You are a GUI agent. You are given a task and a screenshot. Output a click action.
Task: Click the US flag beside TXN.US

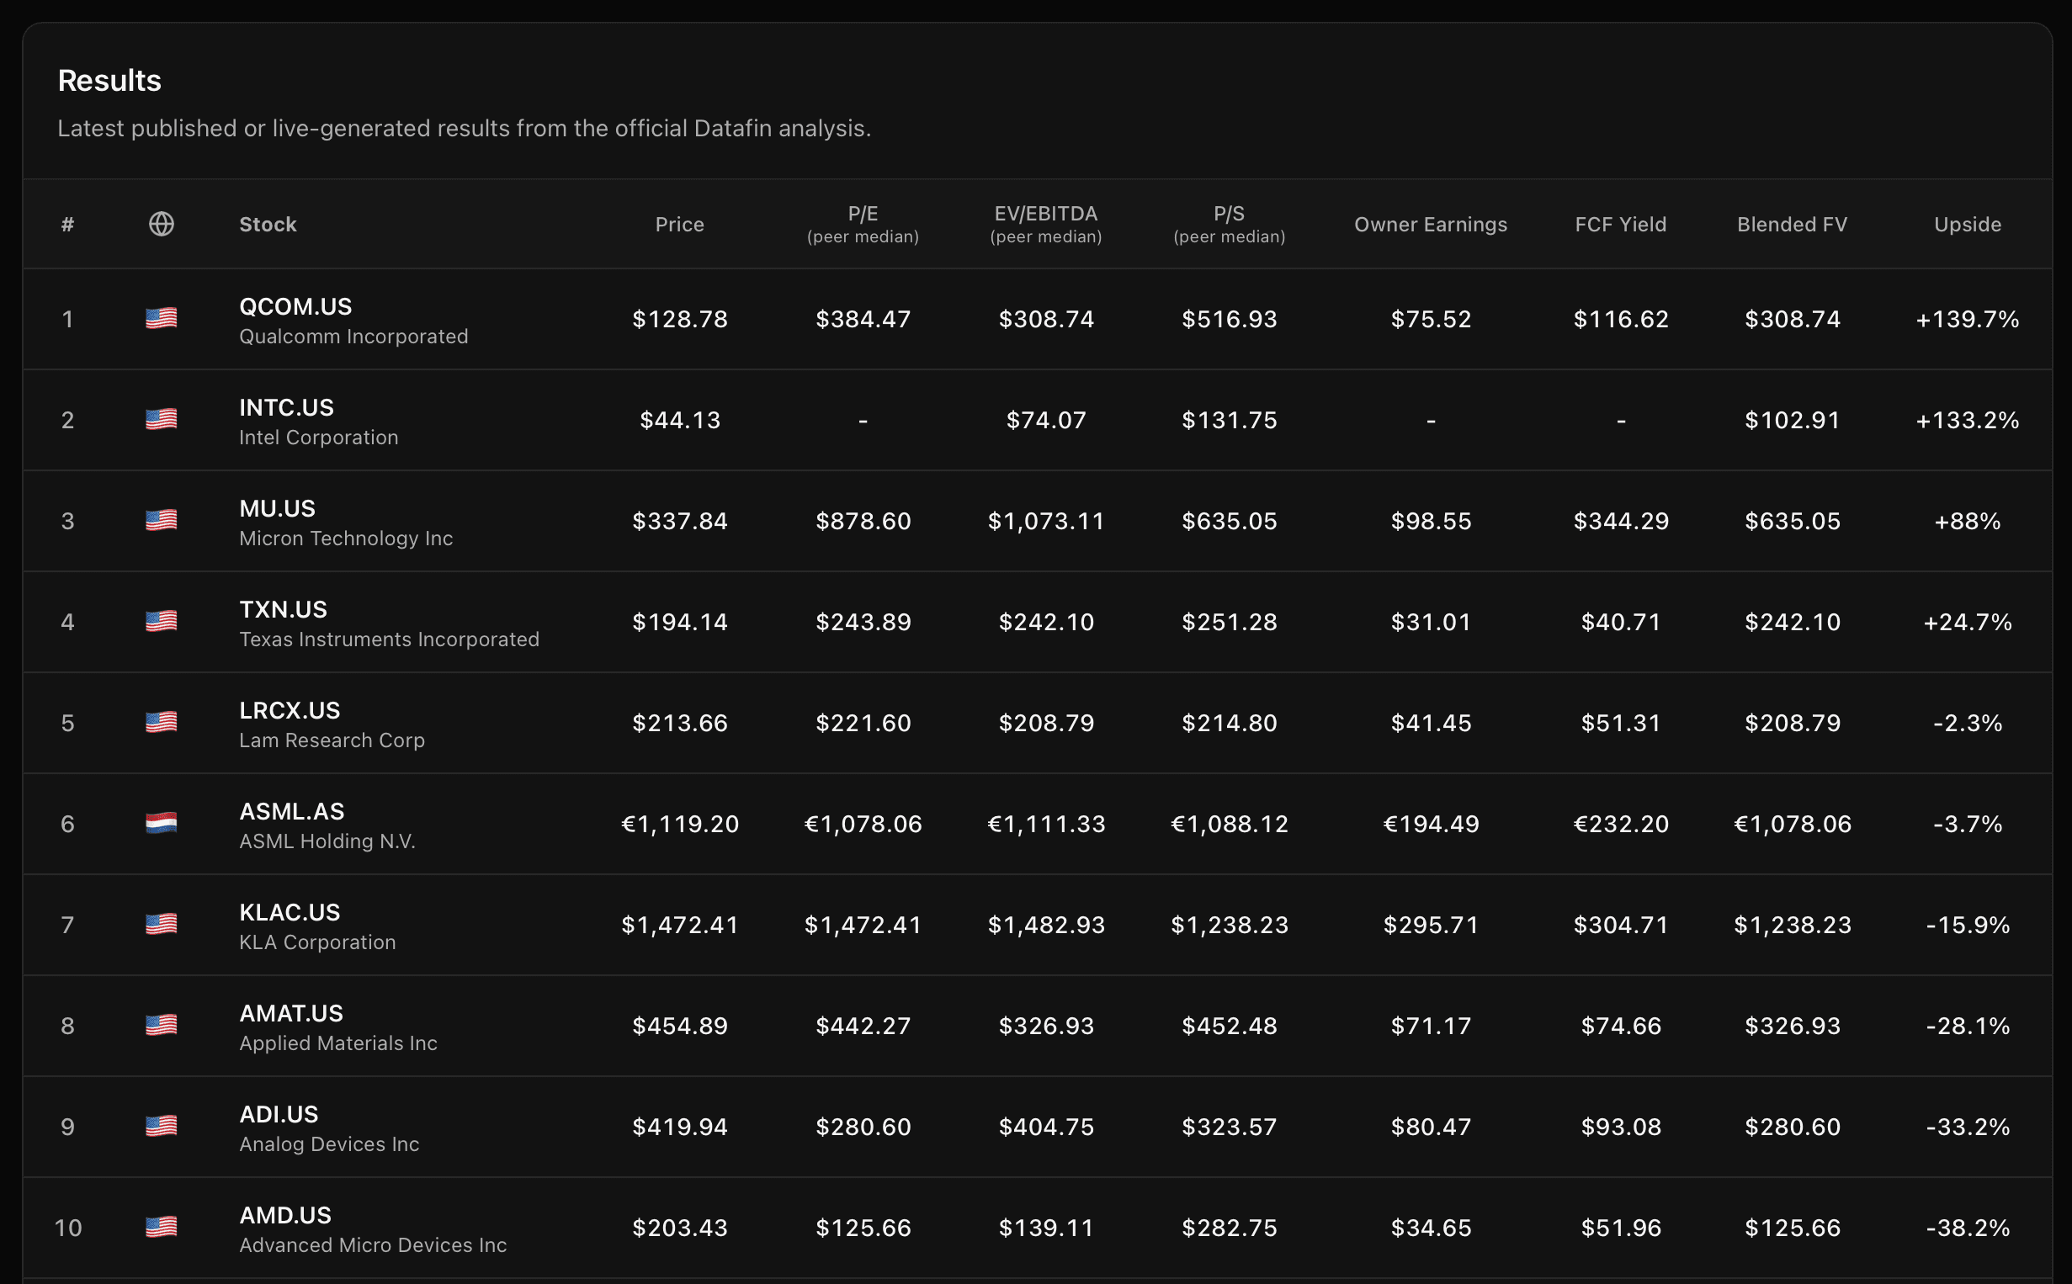click(x=162, y=622)
